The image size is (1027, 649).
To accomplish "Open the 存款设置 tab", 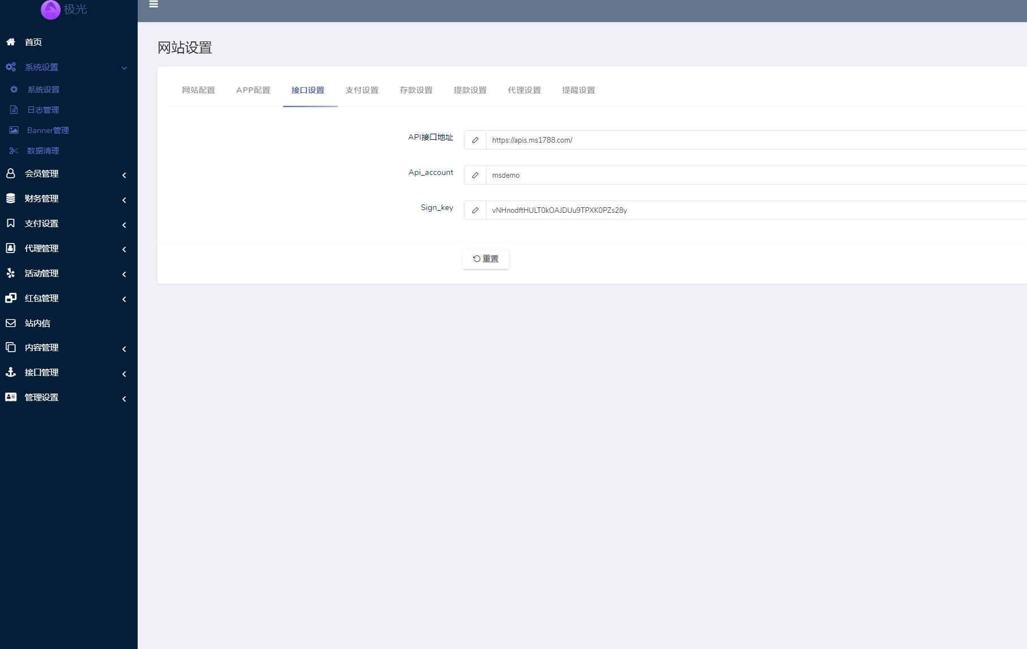I will (x=416, y=90).
